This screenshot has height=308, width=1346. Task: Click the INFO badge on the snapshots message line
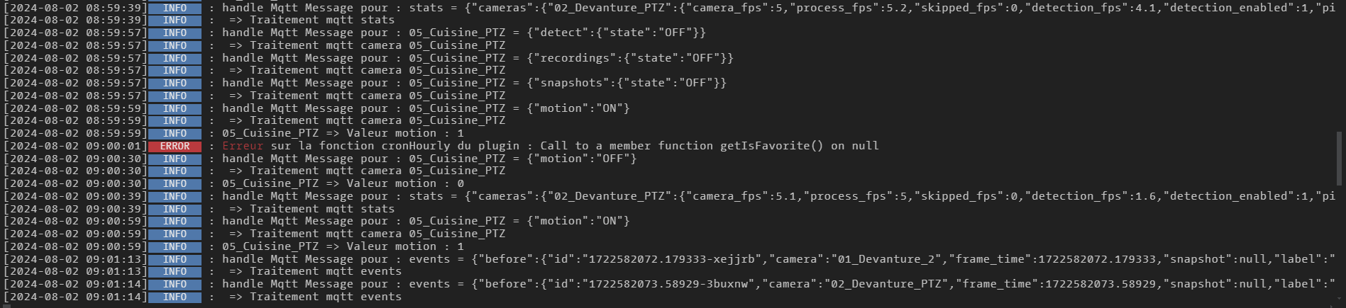click(x=175, y=84)
